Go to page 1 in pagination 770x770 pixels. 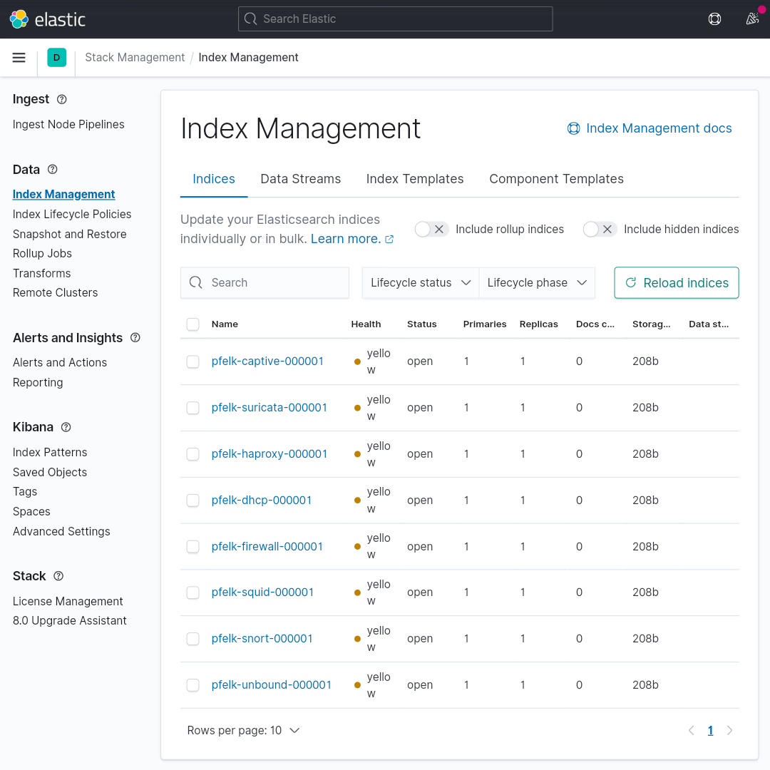711,730
